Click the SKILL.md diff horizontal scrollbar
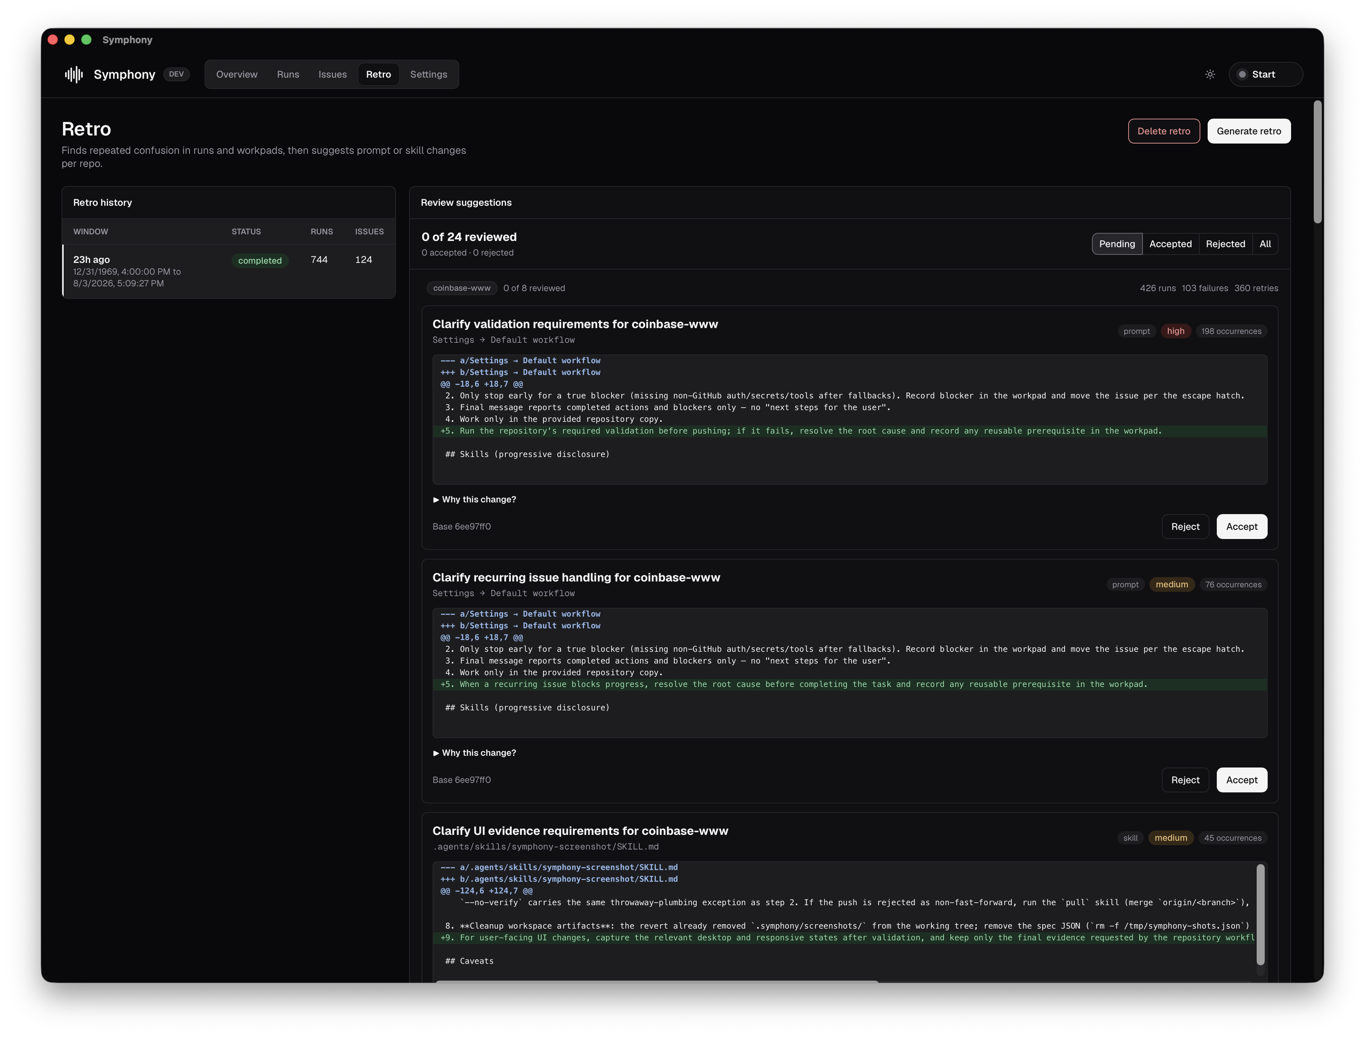1365x1037 pixels. click(657, 981)
